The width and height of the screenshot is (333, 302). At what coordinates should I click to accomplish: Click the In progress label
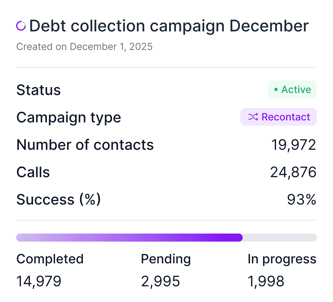(x=282, y=259)
